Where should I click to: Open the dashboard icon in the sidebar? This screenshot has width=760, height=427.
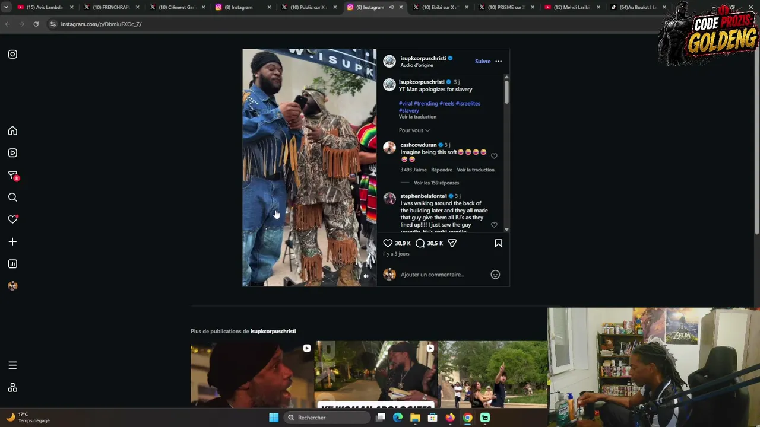coord(12,264)
